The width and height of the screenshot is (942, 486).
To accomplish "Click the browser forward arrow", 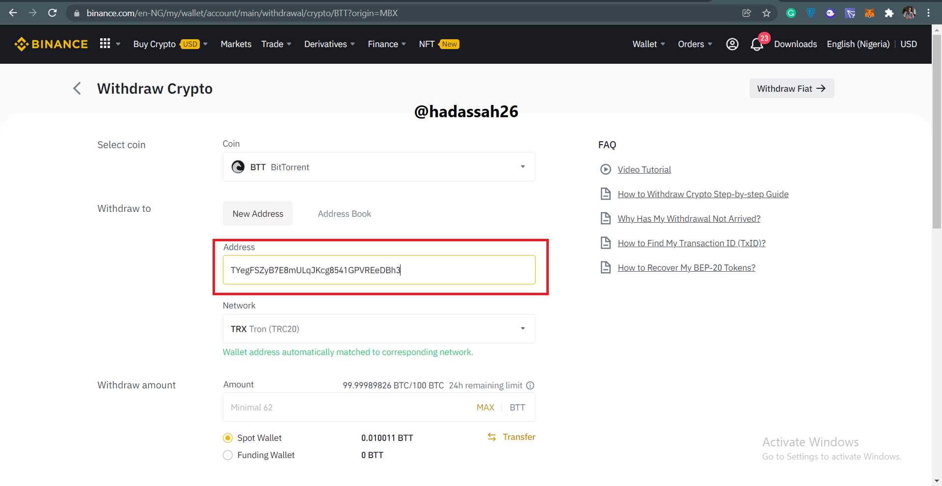I will 33,13.
